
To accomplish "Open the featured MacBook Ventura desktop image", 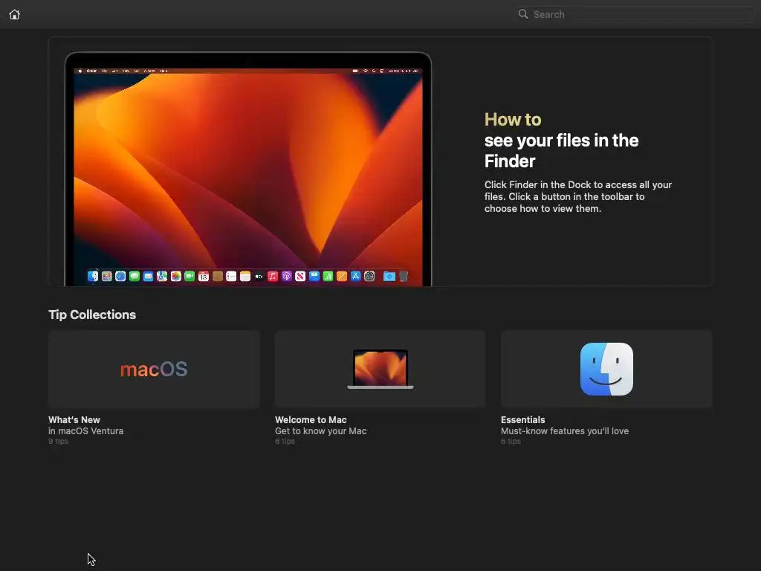I will tap(248, 169).
